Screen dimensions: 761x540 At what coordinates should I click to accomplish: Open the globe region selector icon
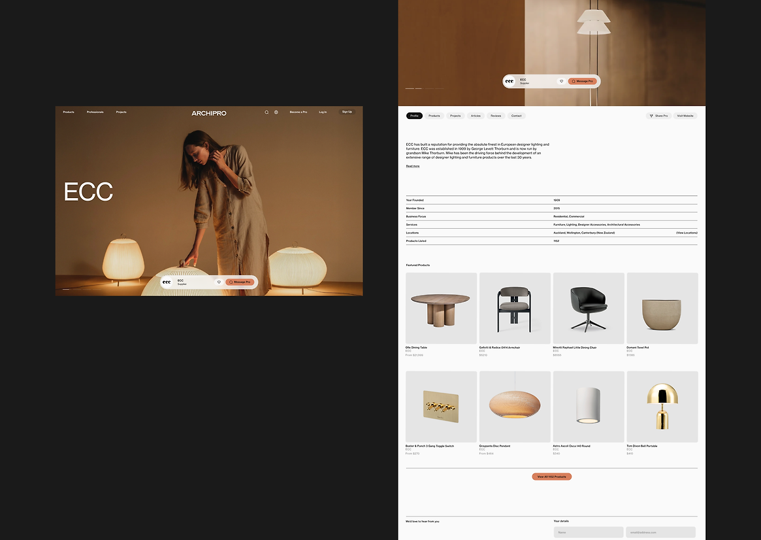pyautogui.click(x=276, y=112)
